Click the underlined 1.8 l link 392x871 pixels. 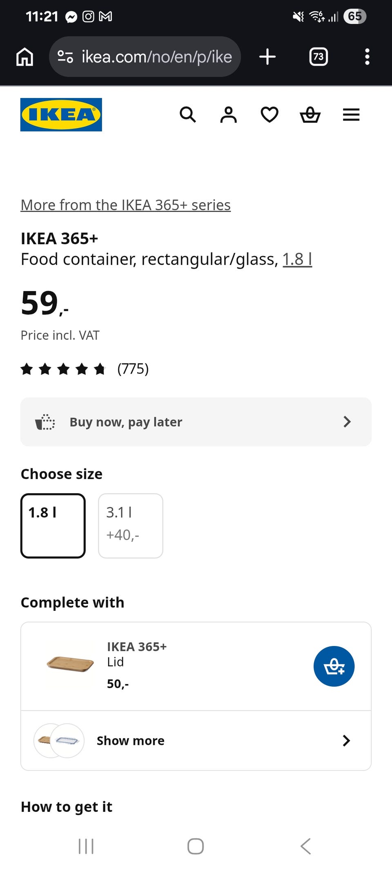click(297, 259)
